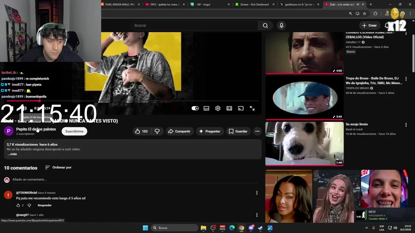Screen dimensions: 415x233
Task: Like the comment by @TOUNIOficial
Action: [x=18, y=205]
